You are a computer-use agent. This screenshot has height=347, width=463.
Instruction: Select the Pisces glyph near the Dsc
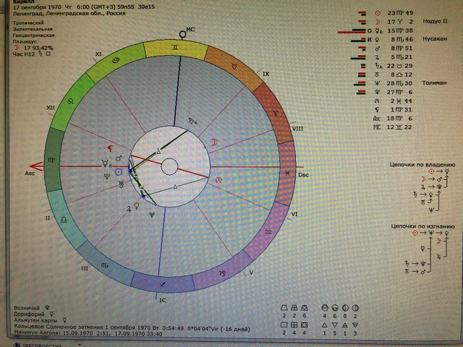tap(288, 173)
